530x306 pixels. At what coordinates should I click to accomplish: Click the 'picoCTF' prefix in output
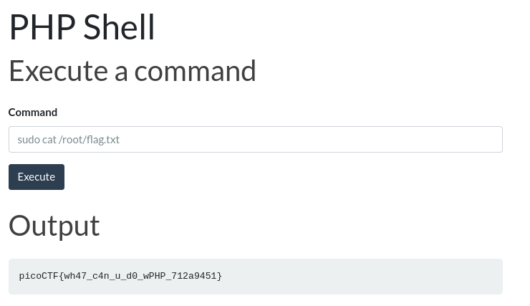click(x=39, y=276)
